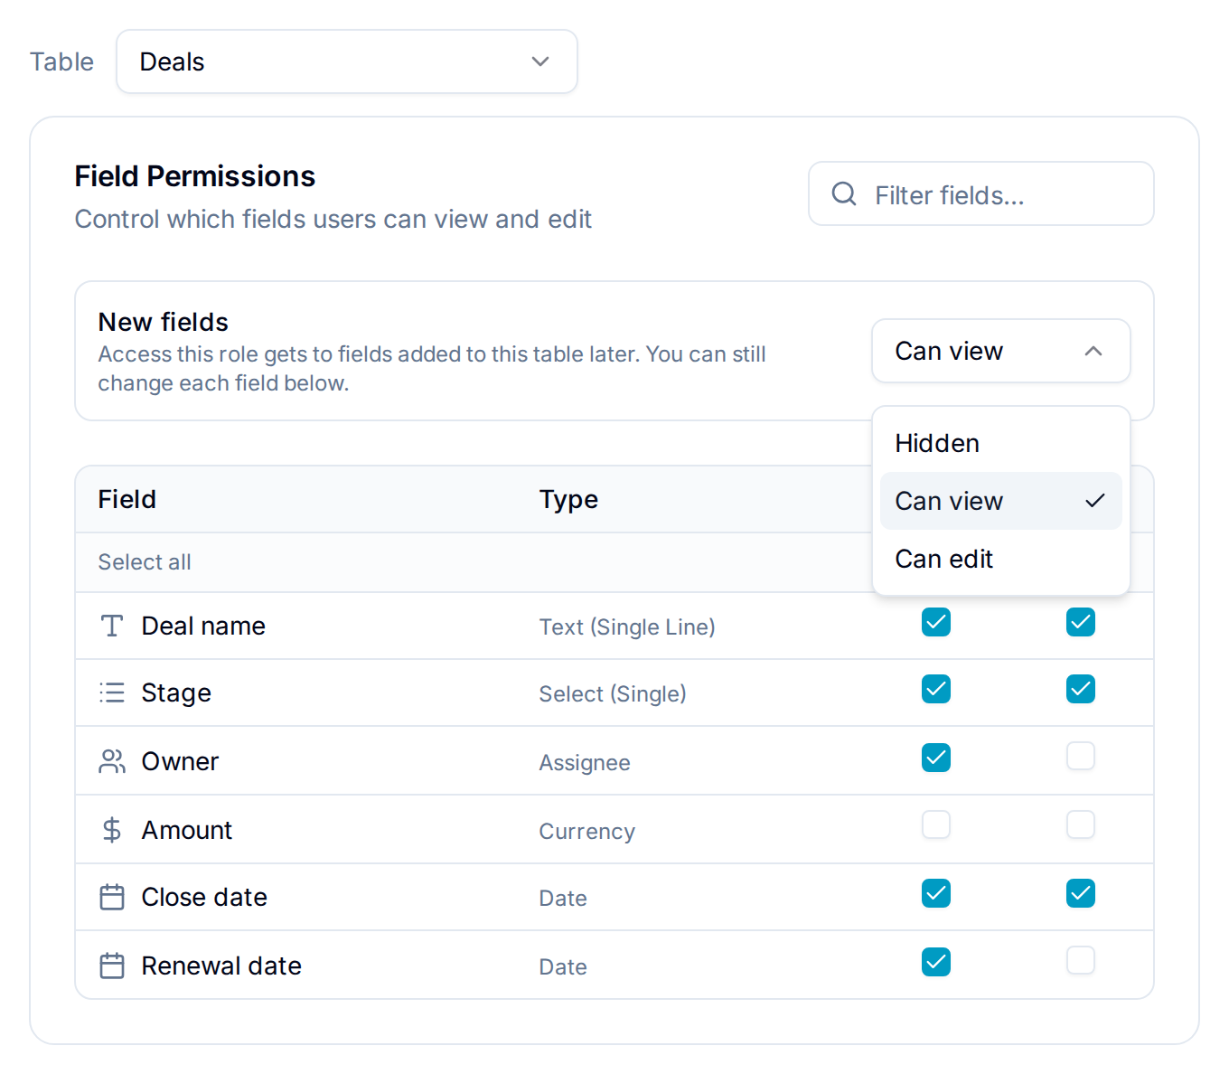Viewport: 1229px width, 1074px height.
Task: Uncheck the left checkbox in the Deal name row
Action: tap(936, 622)
